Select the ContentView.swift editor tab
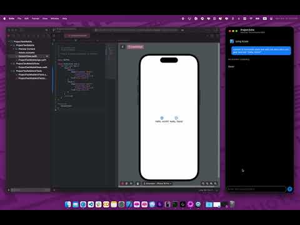 pos(77,36)
